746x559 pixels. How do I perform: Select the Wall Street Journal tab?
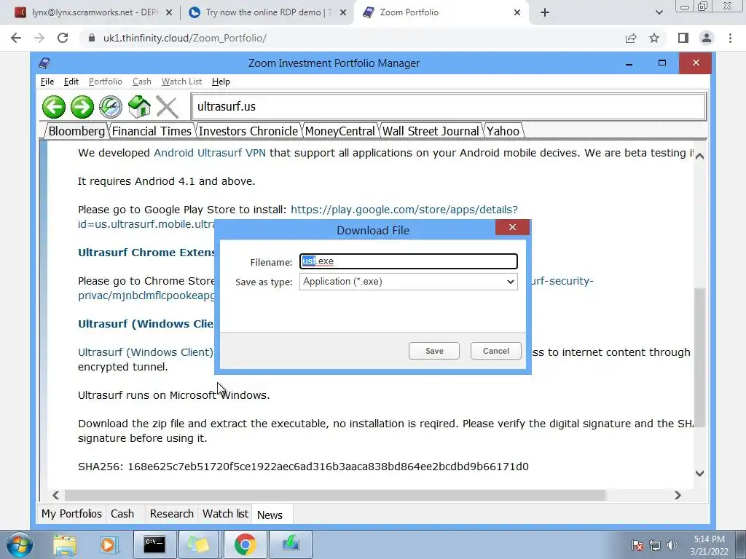point(431,131)
